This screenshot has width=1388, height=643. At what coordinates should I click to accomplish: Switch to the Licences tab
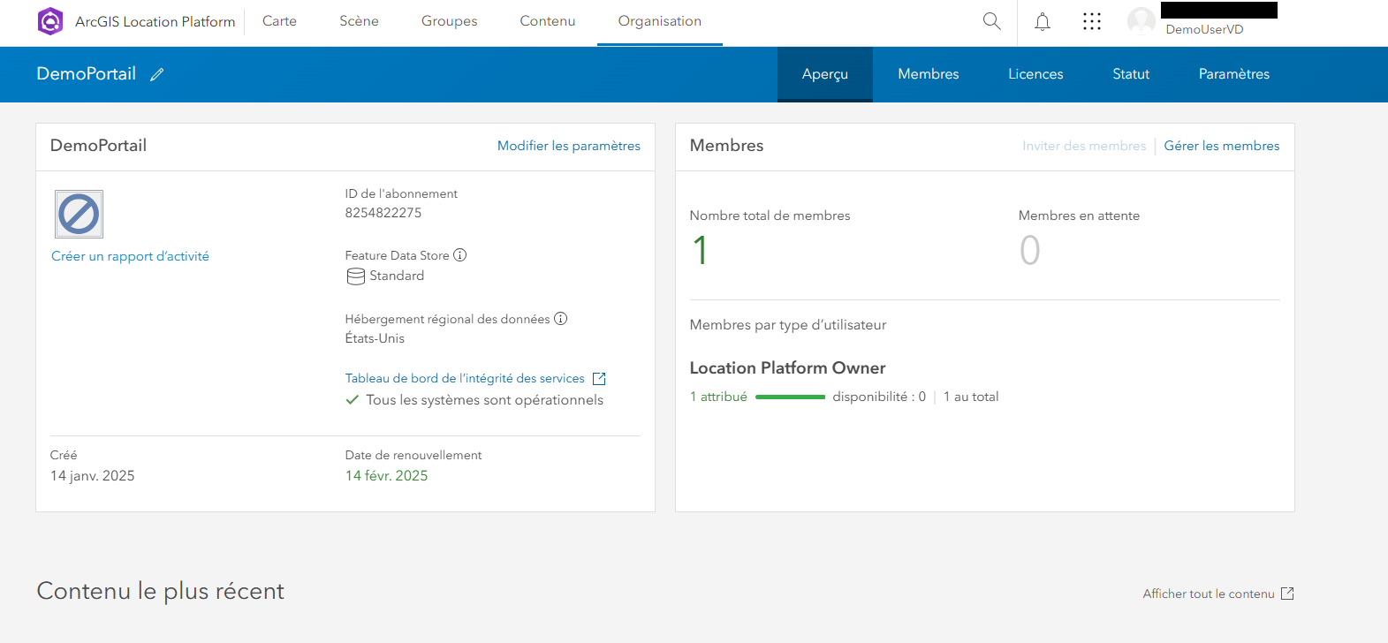coord(1035,74)
